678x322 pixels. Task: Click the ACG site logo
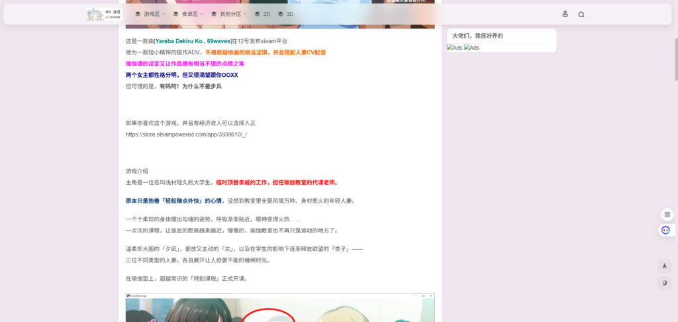(x=104, y=14)
